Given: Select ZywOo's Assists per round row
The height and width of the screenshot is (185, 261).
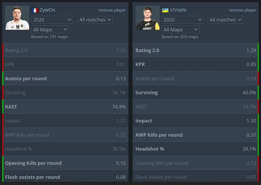Looking at the screenshot, I should tap(65, 78).
